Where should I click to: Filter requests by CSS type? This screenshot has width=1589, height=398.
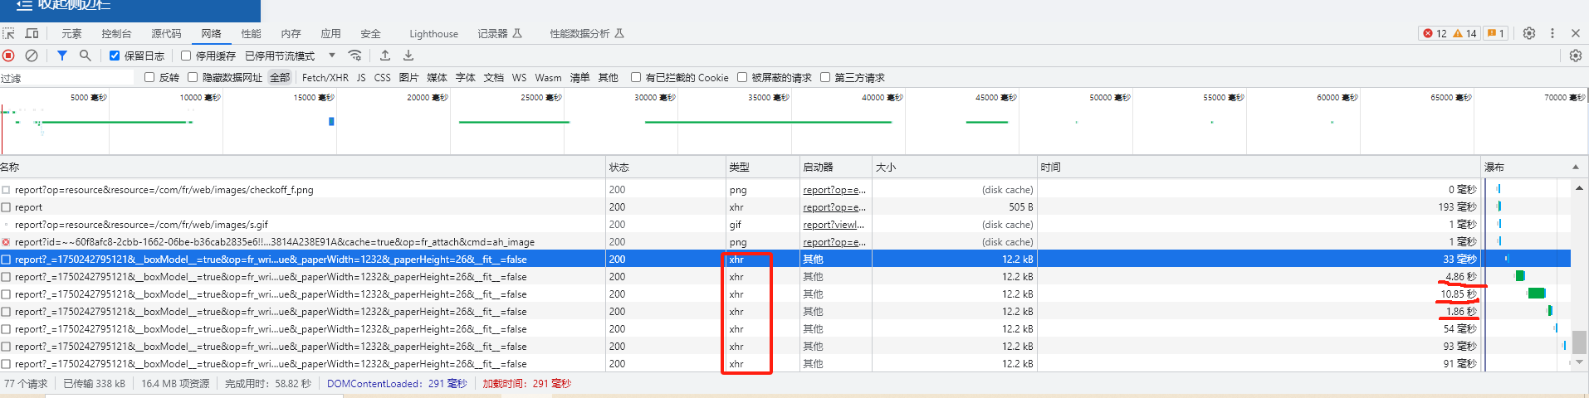[x=382, y=77]
